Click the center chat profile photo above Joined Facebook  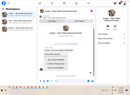(x=66, y=28)
